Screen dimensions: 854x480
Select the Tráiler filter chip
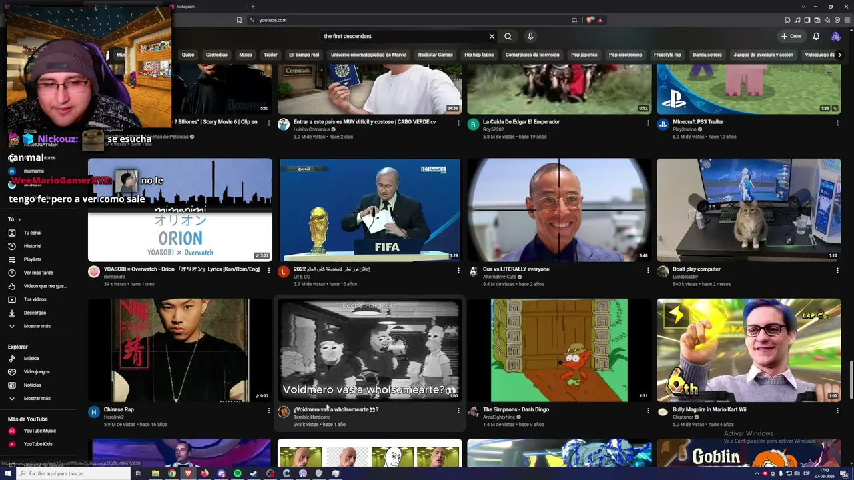click(x=270, y=55)
